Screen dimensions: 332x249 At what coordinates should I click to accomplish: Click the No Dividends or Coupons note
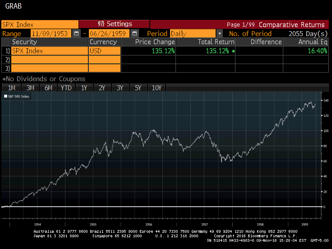click(44, 79)
